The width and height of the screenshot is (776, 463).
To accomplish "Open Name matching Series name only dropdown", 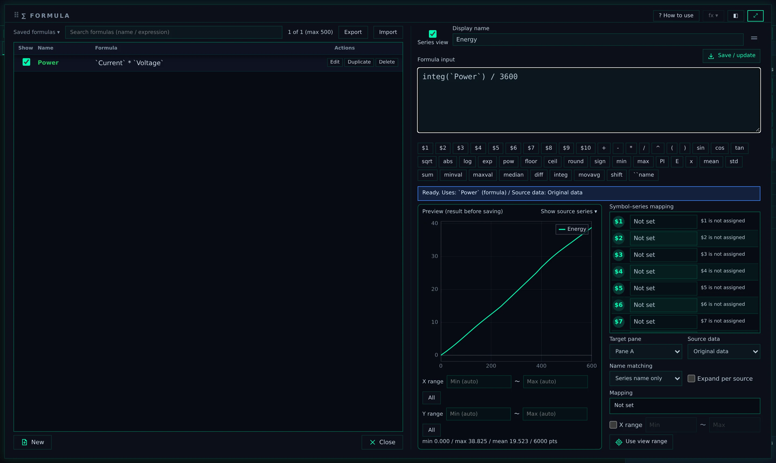I will tap(646, 378).
